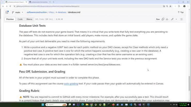Image resolution: width=191 pixels, height=107 pixels.
Task: Copy raw file contents icon
Action: point(163,19)
